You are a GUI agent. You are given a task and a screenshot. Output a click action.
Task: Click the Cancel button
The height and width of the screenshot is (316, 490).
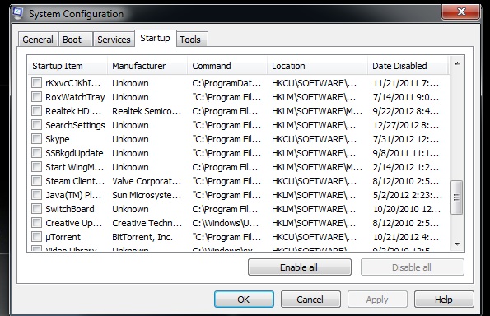click(310, 300)
